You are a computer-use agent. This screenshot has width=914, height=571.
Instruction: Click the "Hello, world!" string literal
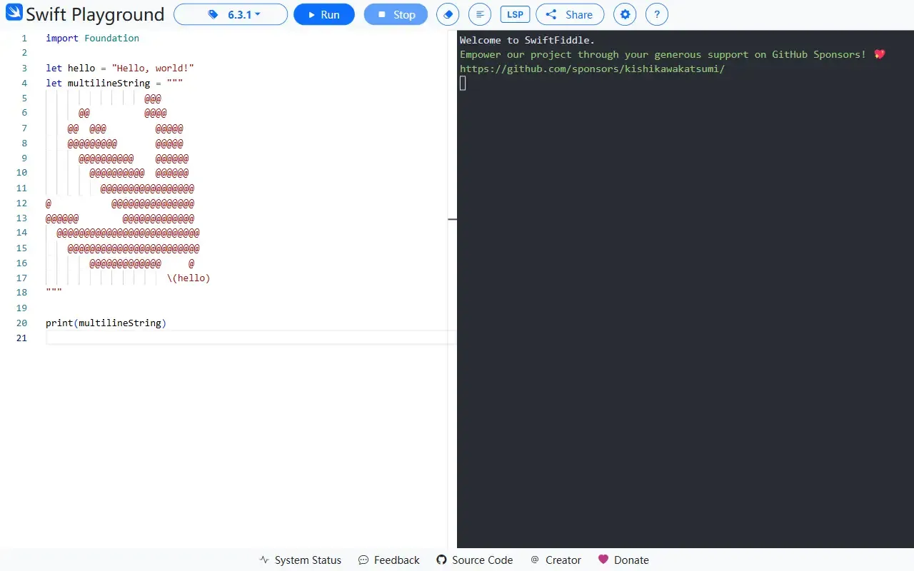click(x=153, y=69)
